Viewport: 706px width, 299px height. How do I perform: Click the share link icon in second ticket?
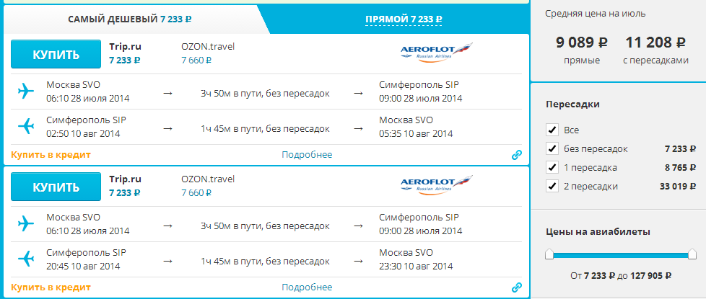[516, 288]
